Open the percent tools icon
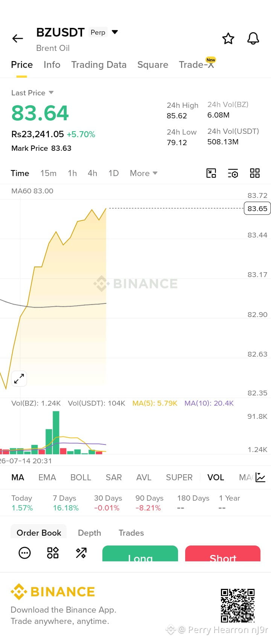This screenshot has width=271, height=639. [x=81, y=553]
